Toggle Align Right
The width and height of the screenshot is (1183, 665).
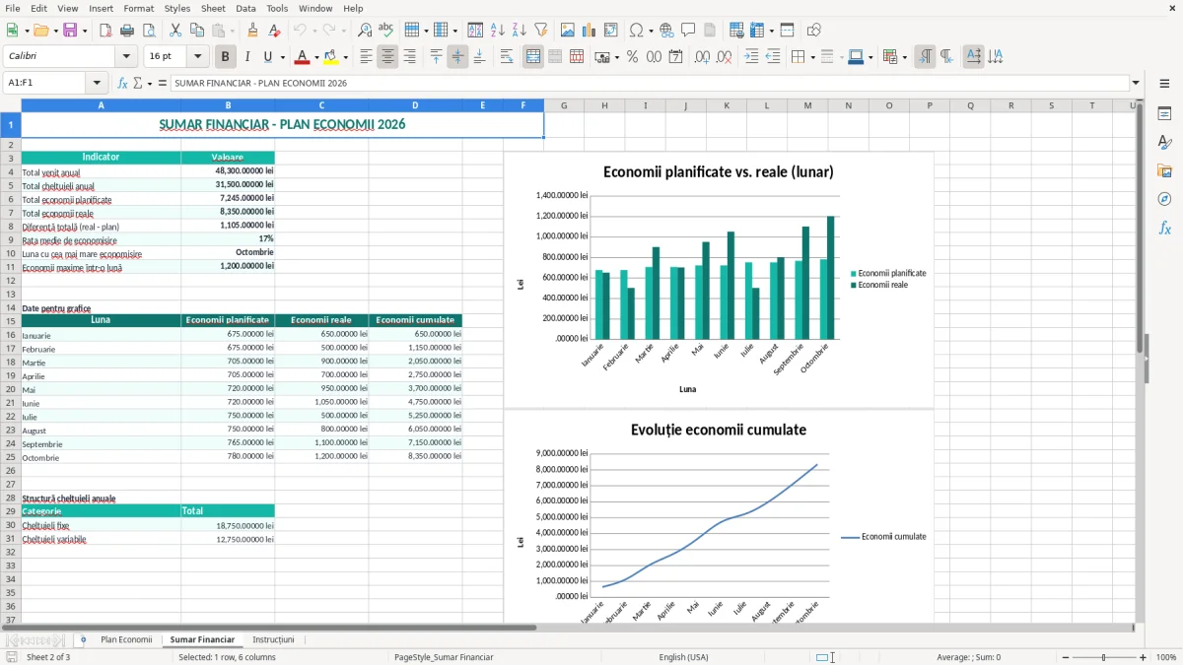(x=409, y=57)
